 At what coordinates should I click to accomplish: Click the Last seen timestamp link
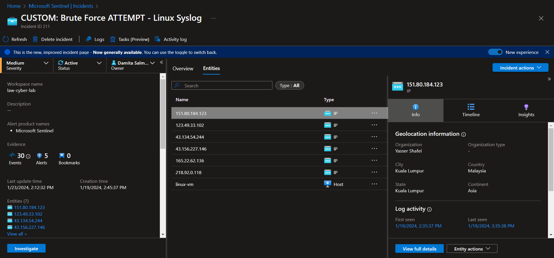491,226
